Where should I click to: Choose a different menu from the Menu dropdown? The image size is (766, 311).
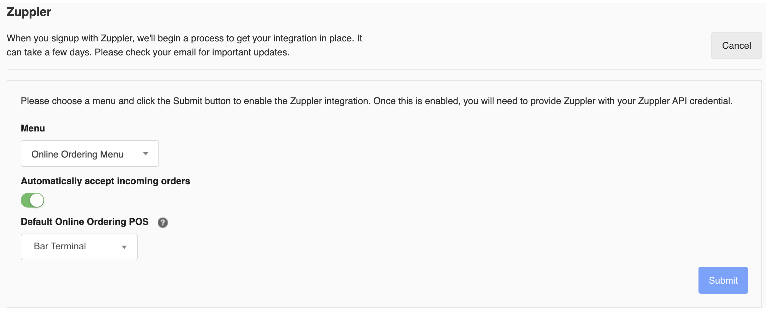90,154
